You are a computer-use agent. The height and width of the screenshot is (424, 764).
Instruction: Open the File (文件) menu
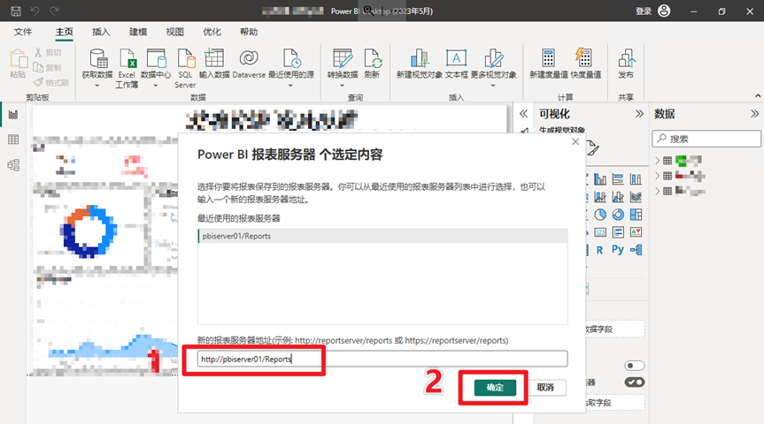[x=23, y=32]
